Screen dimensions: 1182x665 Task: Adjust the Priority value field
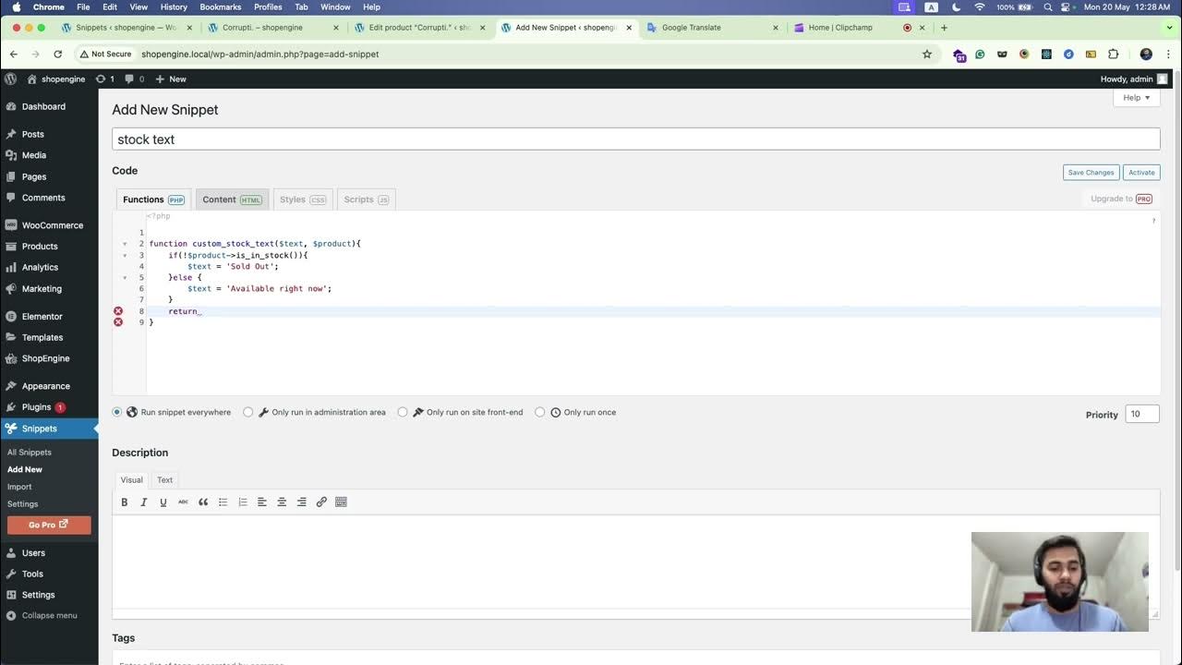1141,414
